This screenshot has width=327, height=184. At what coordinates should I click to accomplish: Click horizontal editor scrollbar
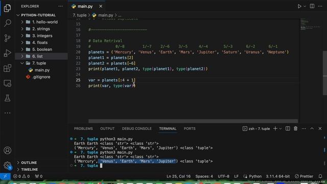pos(193,121)
